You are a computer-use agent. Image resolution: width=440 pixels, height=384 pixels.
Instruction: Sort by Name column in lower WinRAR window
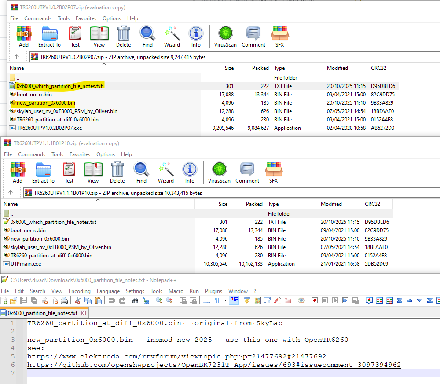(x=11, y=204)
